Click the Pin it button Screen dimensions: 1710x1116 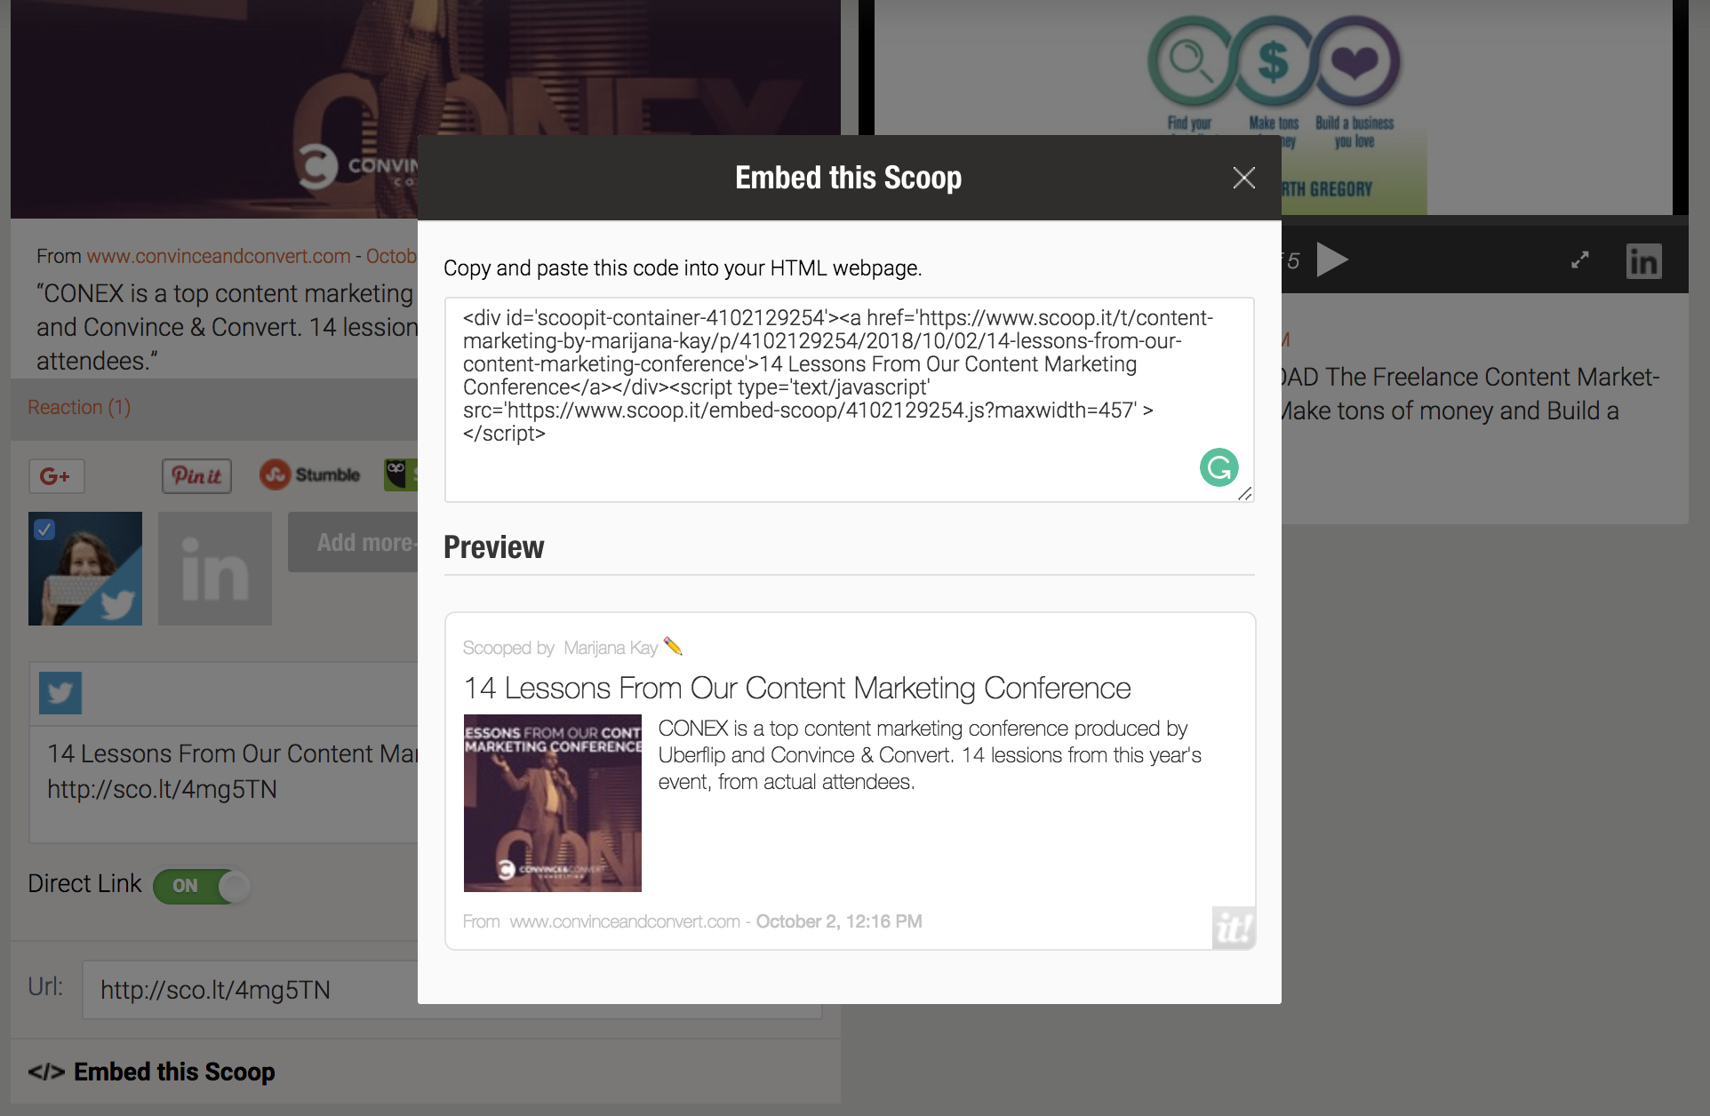point(196,476)
